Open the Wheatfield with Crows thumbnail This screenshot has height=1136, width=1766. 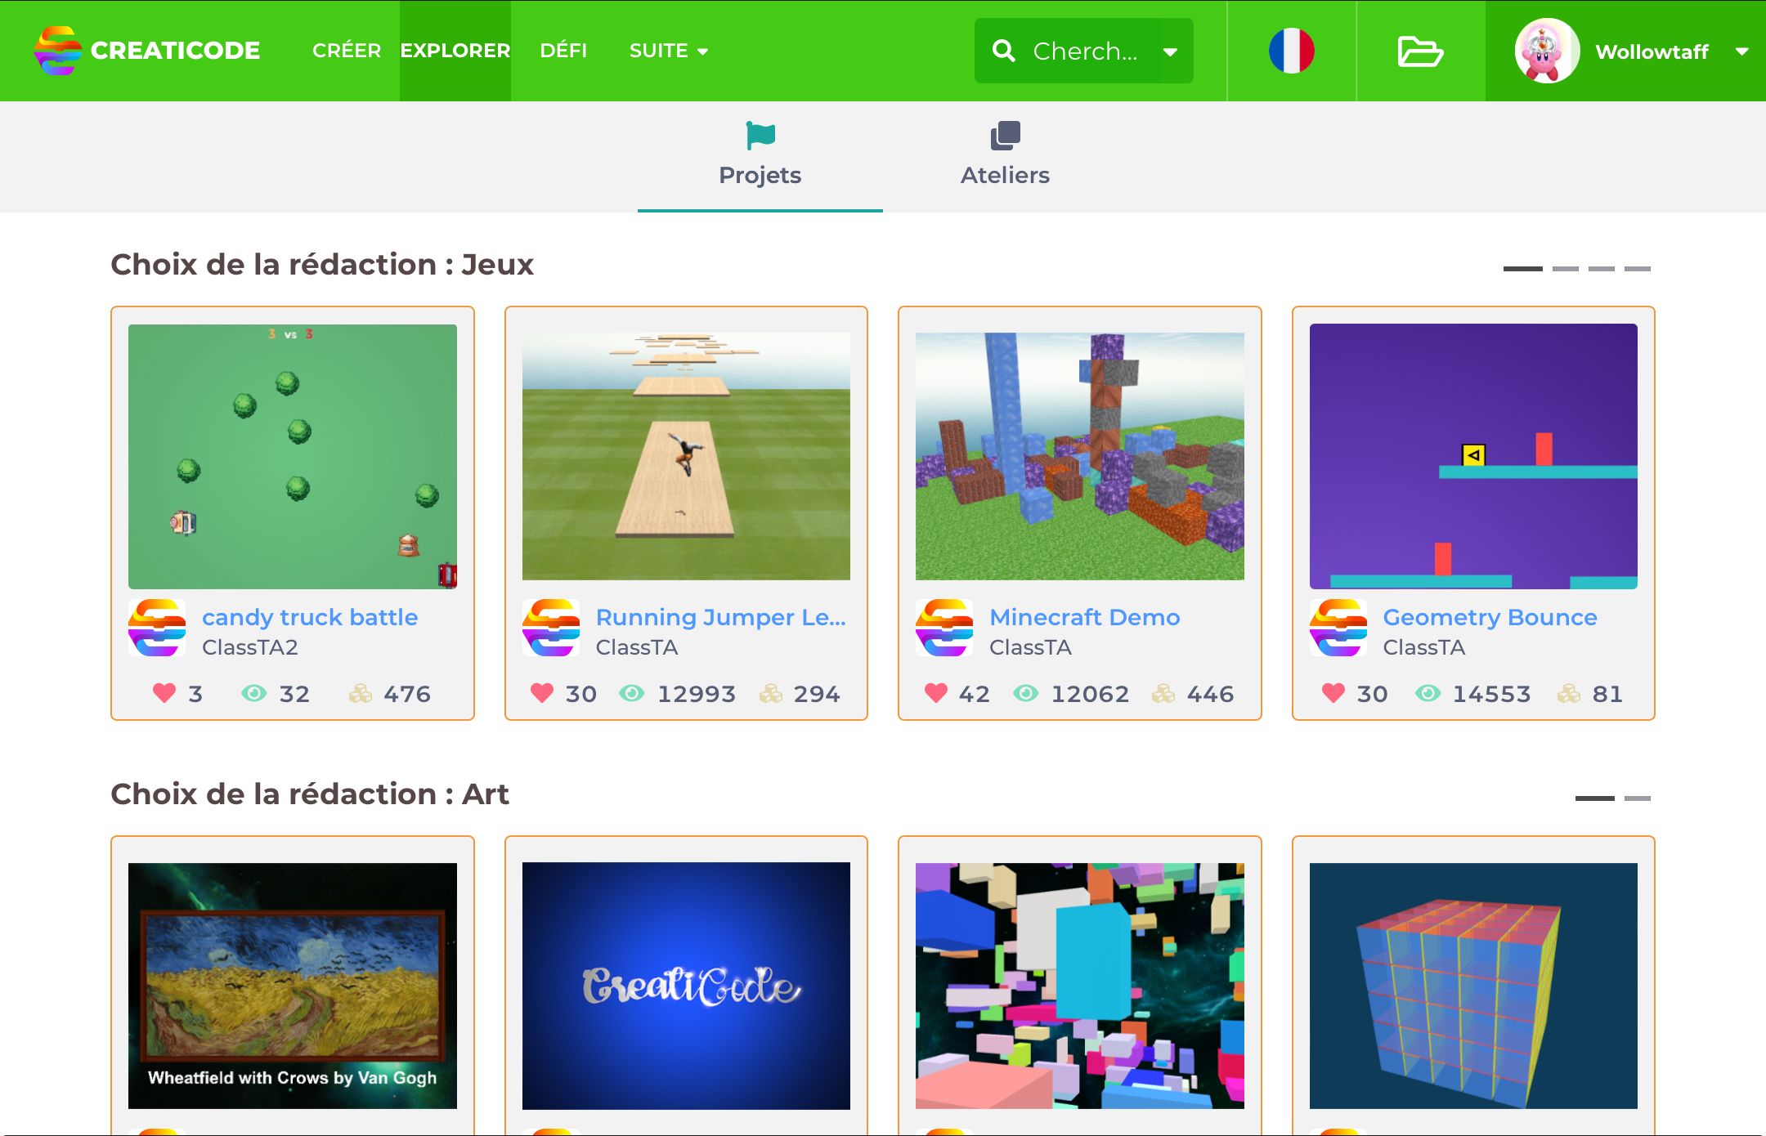293,986
